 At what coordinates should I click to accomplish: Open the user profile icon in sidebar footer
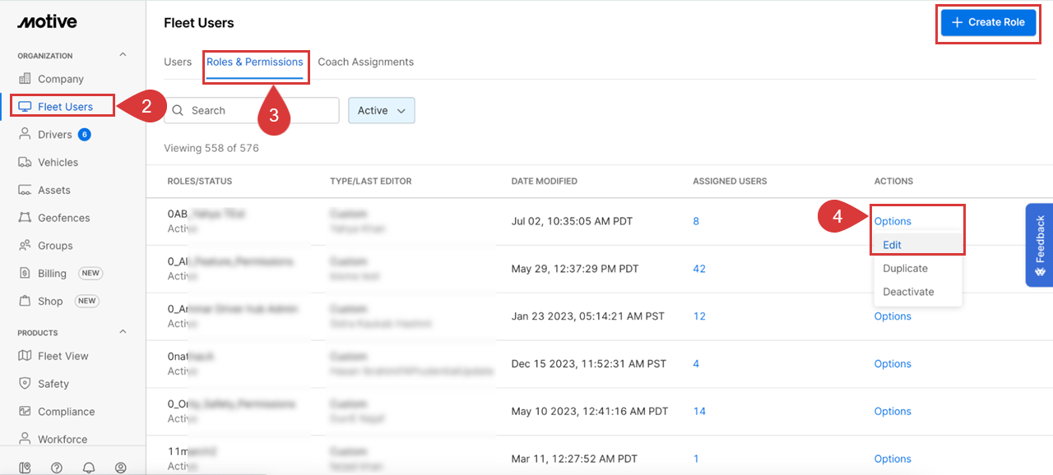[x=121, y=468]
